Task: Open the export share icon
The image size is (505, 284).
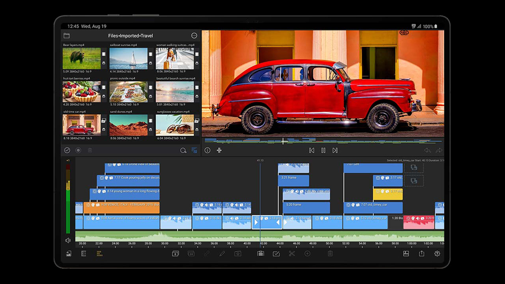Action: (x=421, y=254)
